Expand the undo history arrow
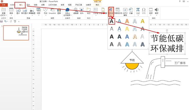 pyautogui.click(x=8, y=21)
